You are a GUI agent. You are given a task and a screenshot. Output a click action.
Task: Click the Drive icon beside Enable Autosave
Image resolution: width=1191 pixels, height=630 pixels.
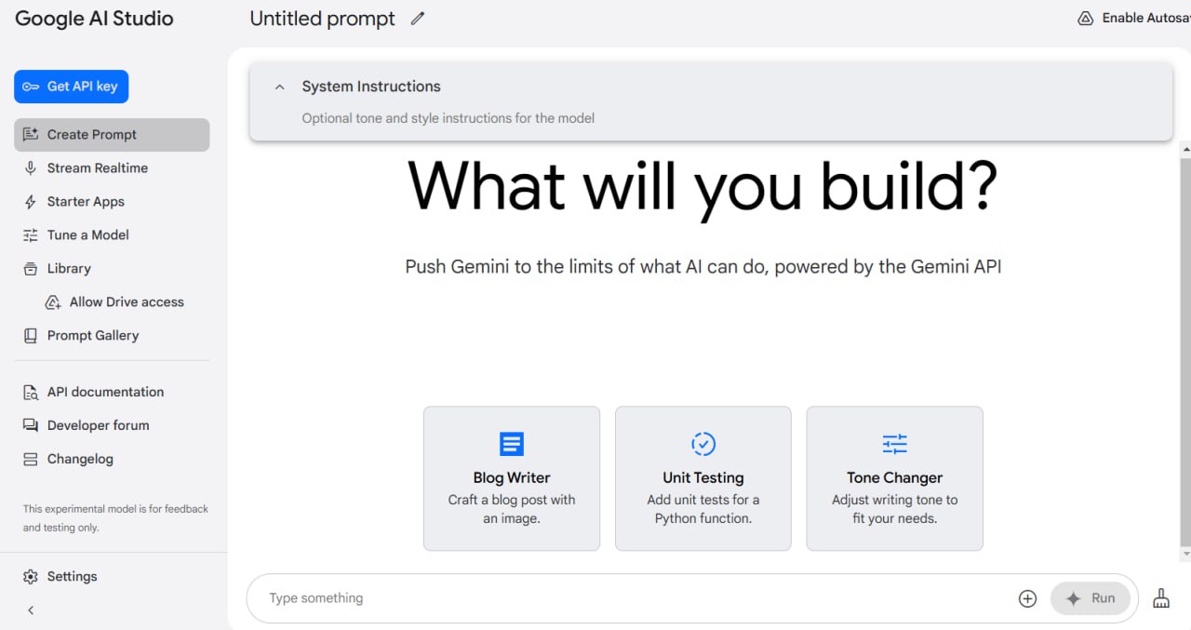point(1085,19)
